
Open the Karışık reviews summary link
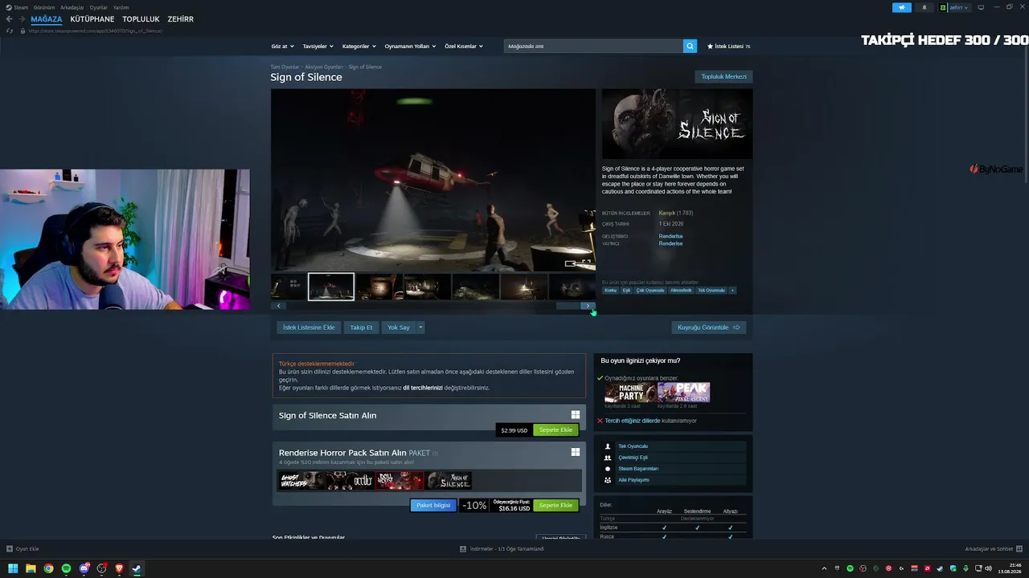tap(675, 213)
